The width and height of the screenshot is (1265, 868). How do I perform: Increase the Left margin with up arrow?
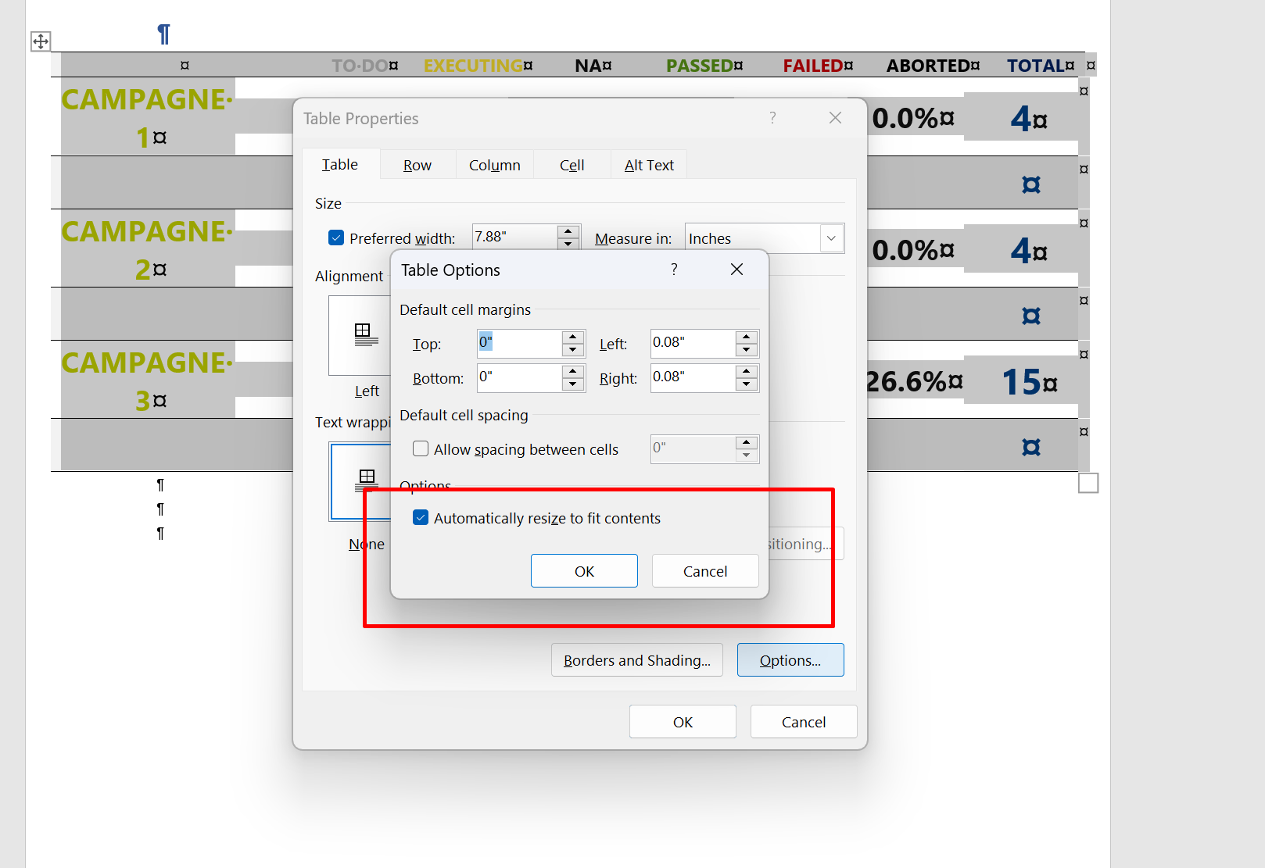tap(747, 337)
